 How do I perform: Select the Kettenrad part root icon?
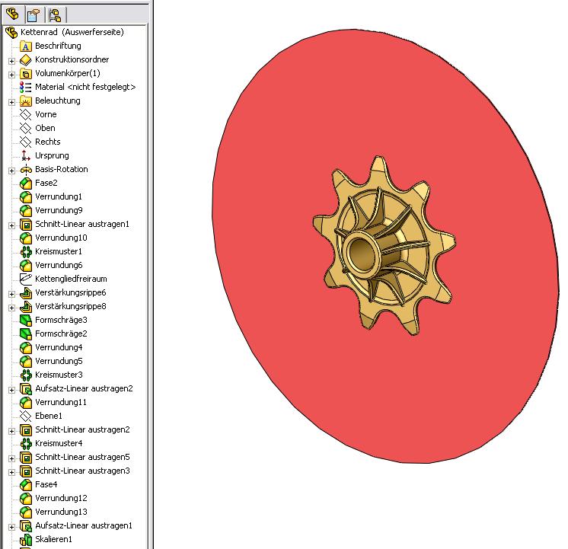(11, 32)
